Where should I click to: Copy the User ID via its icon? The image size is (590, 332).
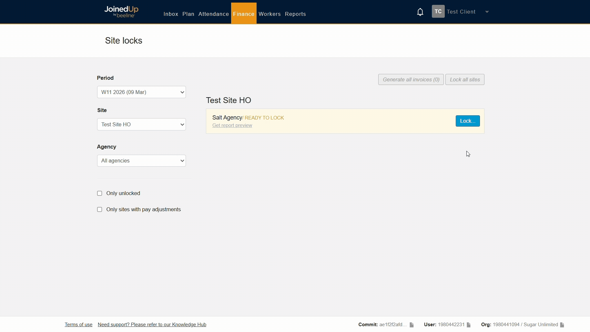tap(469, 325)
